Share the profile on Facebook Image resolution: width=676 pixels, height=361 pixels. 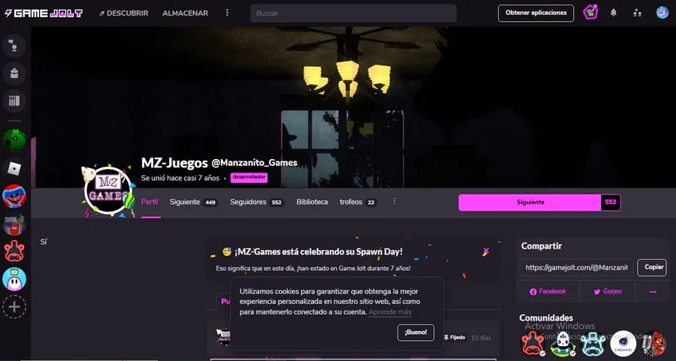pos(548,292)
